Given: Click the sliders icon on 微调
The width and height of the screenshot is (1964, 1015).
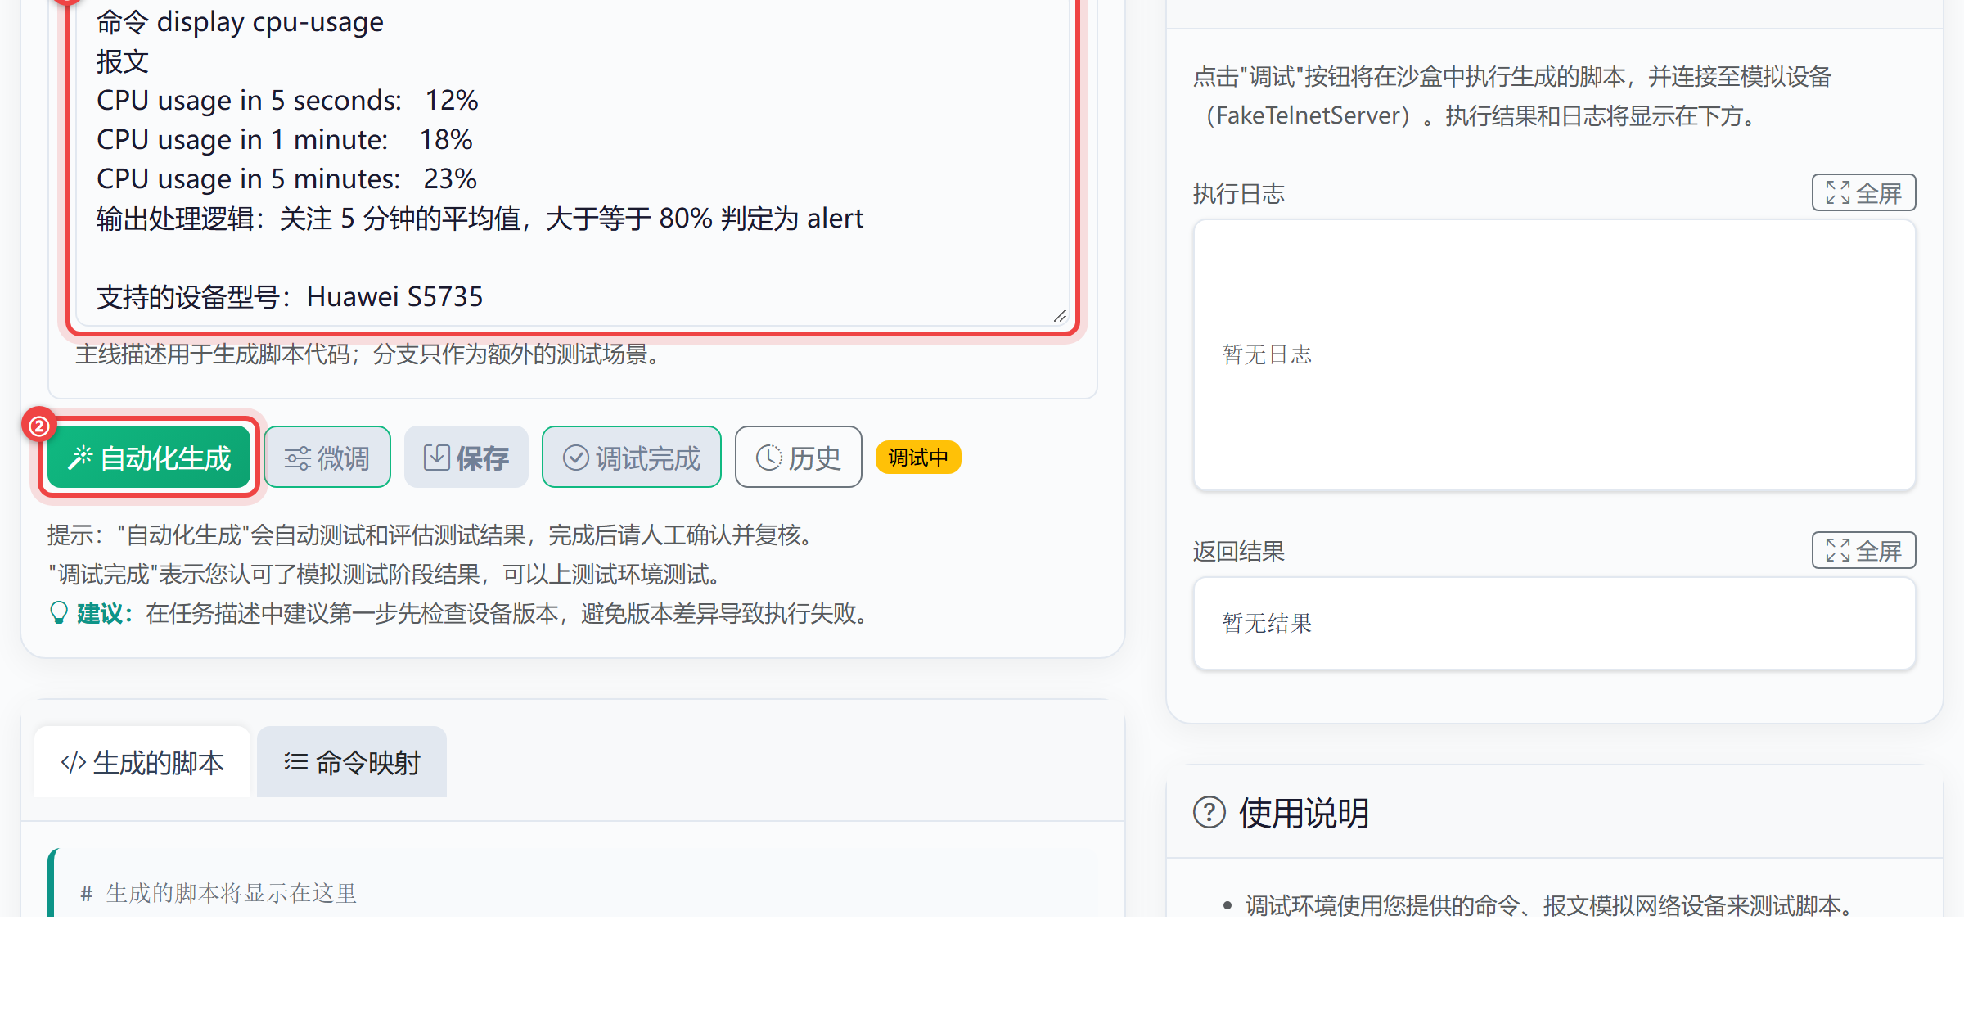Looking at the screenshot, I should coord(297,458).
